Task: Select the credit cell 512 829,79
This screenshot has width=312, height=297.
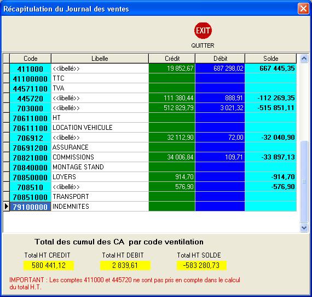Action: pos(172,108)
